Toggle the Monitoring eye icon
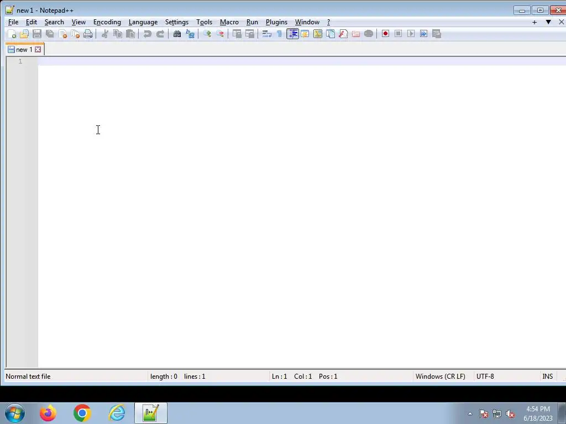The height and width of the screenshot is (424, 566). point(369,34)
